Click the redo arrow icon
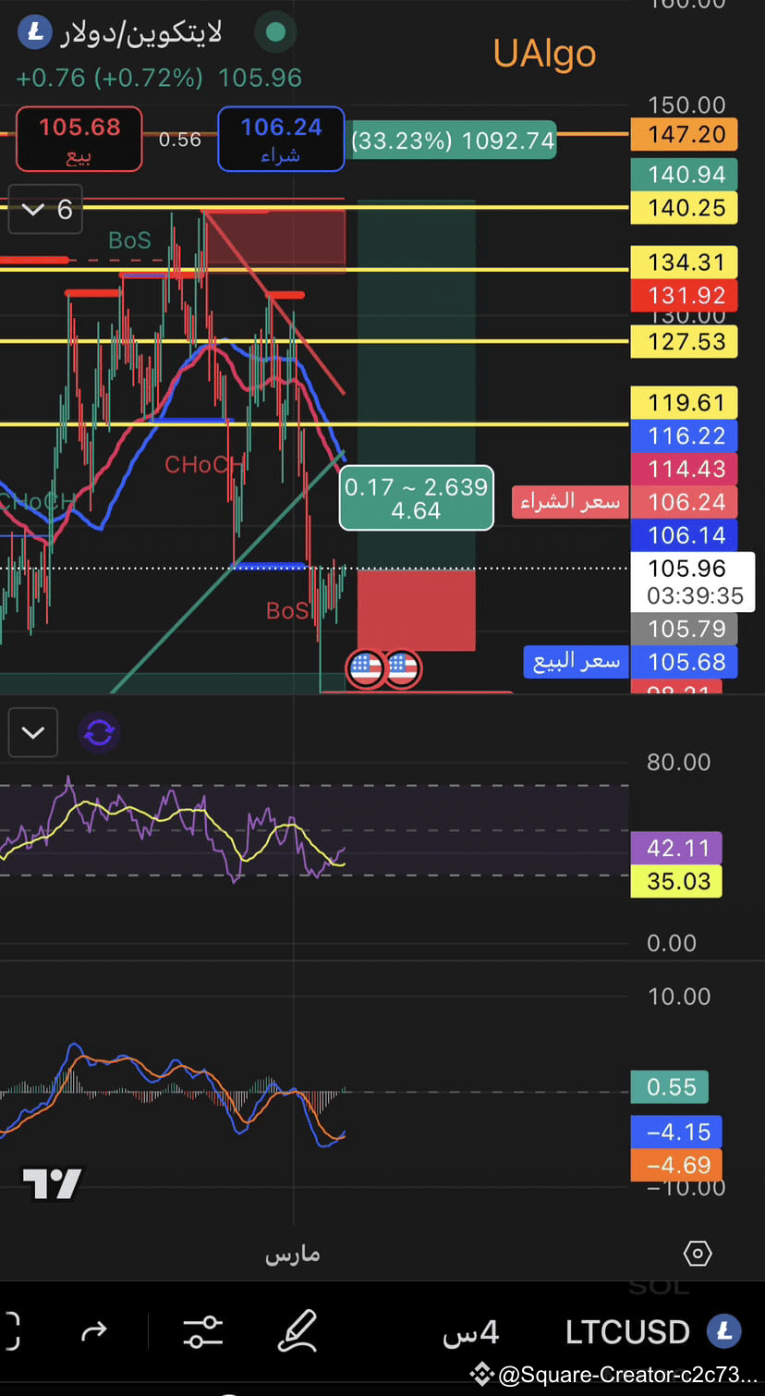 [x=93, y=1332]
